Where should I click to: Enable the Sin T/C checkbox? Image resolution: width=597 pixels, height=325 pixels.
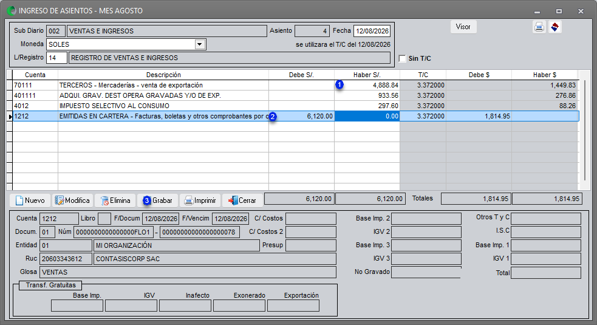(x=403, y=58)
